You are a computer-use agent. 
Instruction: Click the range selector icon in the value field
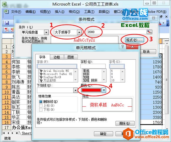tap(149, 32)
